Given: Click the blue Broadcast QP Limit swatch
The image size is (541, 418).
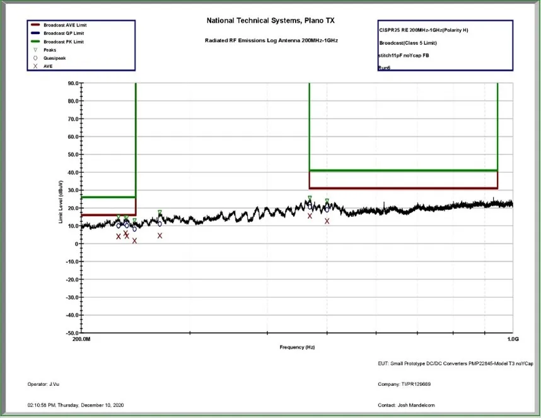Looking at the screenshot, I should pyautogui.click(x=35, y=33).
